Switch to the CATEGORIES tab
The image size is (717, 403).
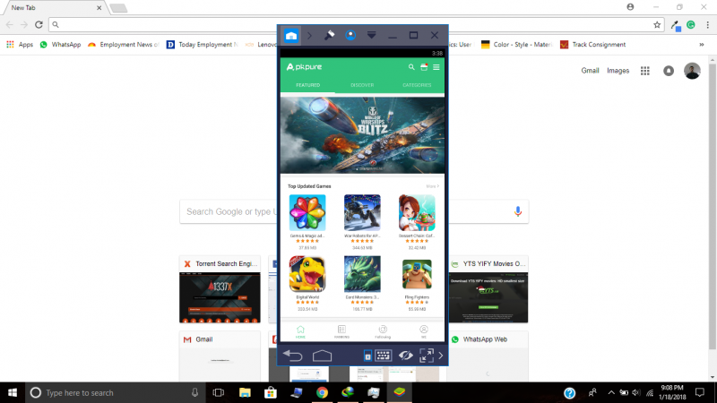[x=417, y=85]
